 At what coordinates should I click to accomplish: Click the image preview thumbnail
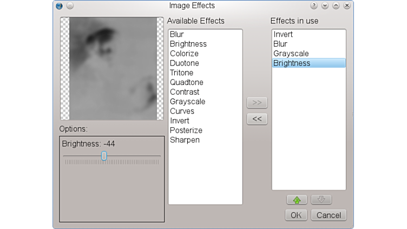pos(113,68)
